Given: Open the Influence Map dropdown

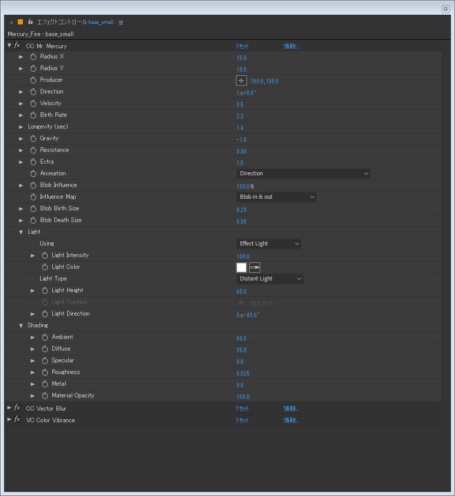Looking at the screenshot, I should (x=276, y=197).
